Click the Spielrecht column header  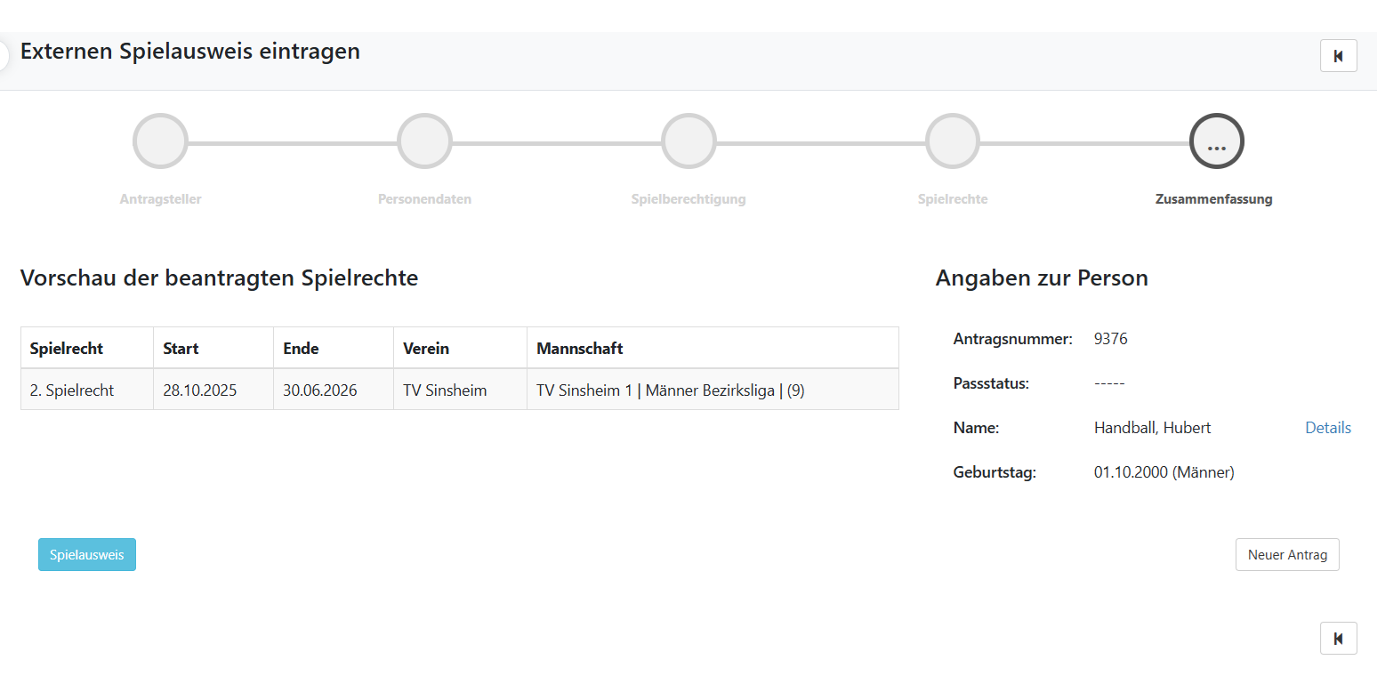pyautogui.click(x=67, y=349)
